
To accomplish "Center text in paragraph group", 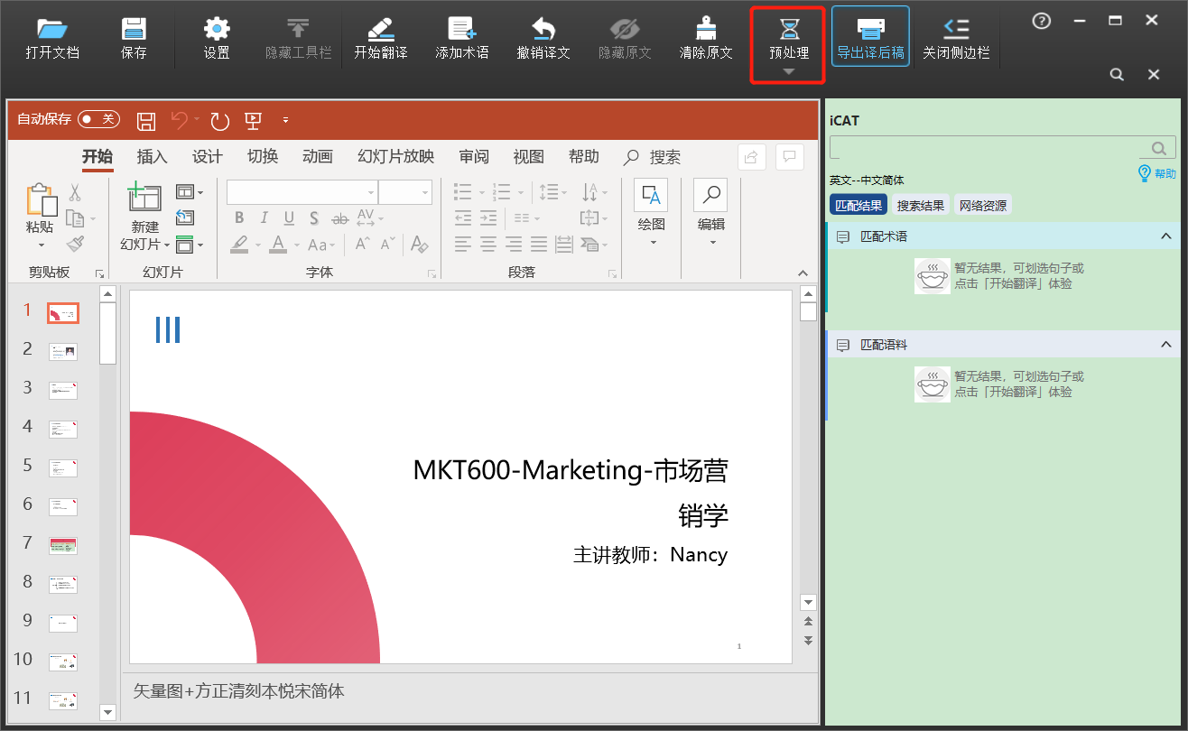I will (x=488, y=245).
